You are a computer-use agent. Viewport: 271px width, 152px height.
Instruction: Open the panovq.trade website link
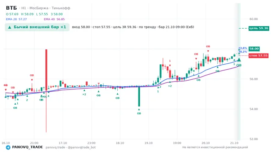click(x=55, y=147)
